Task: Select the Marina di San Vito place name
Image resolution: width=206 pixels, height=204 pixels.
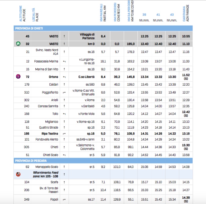Action: pos(47,69)
